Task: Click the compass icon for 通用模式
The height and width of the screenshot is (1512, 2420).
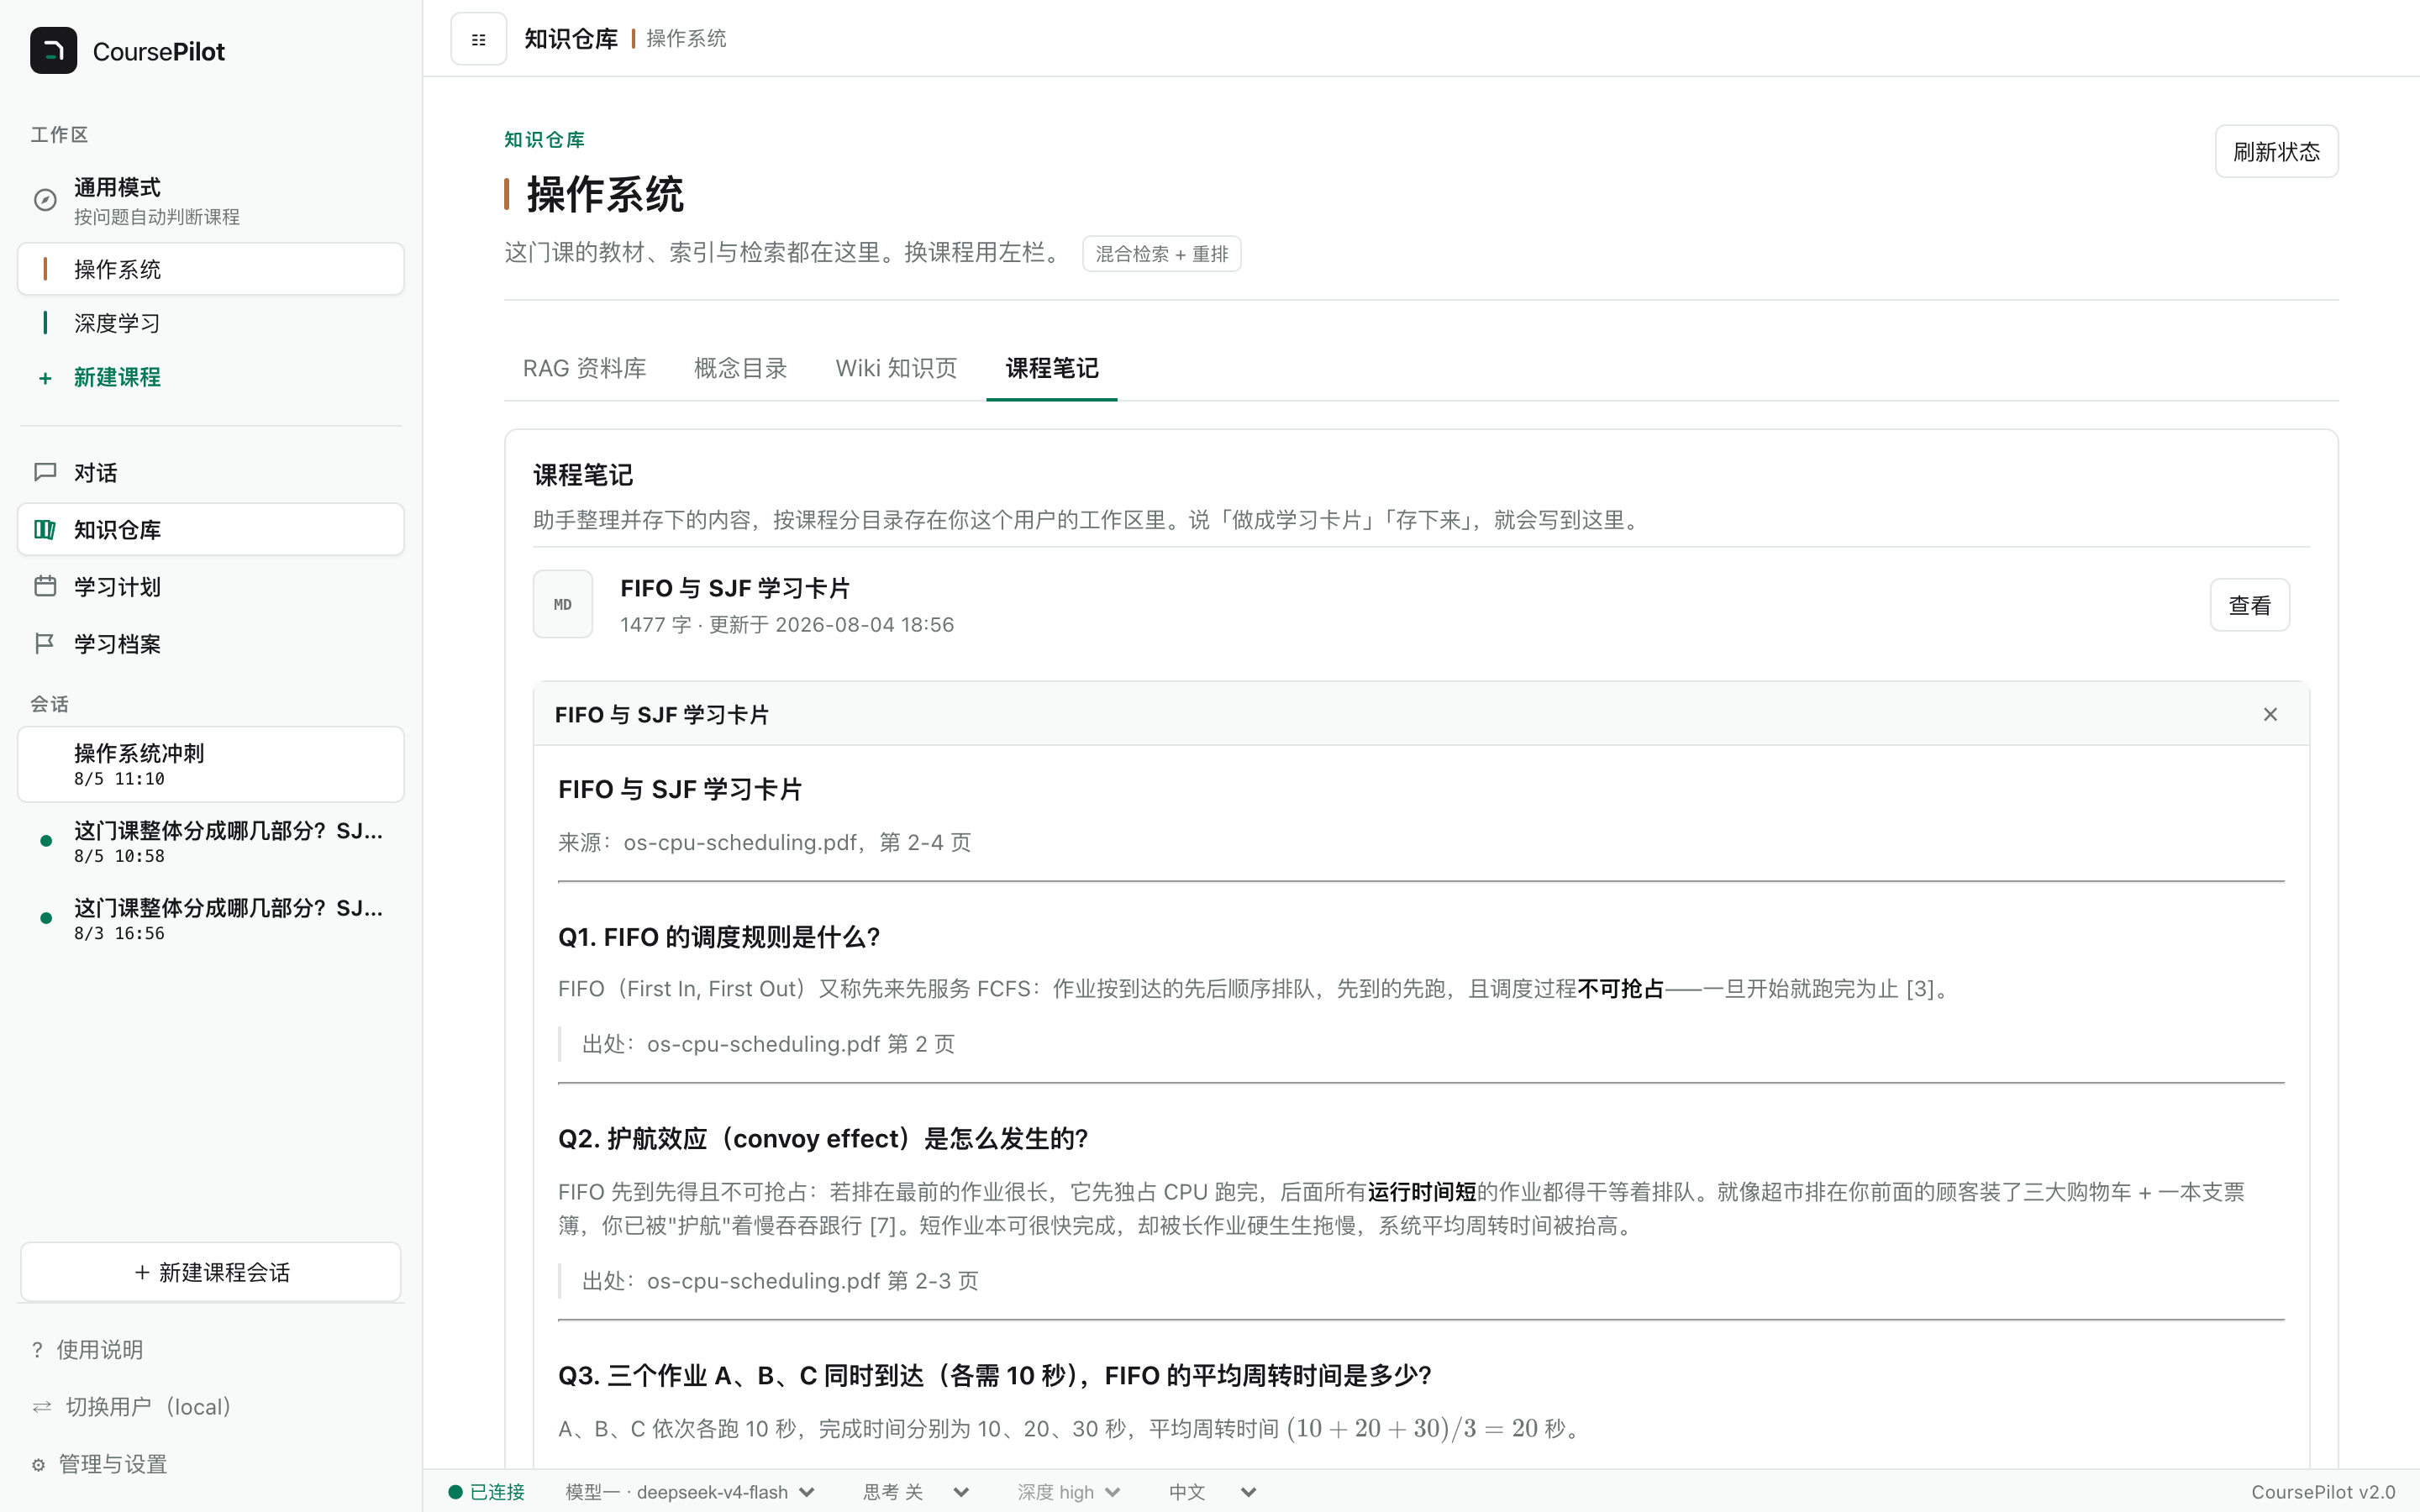Action: click(45, 200)
